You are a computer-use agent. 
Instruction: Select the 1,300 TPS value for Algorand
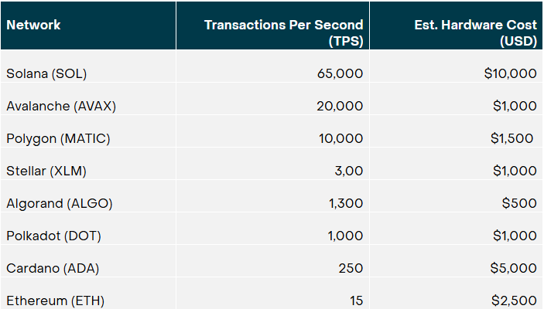[346, 203]
